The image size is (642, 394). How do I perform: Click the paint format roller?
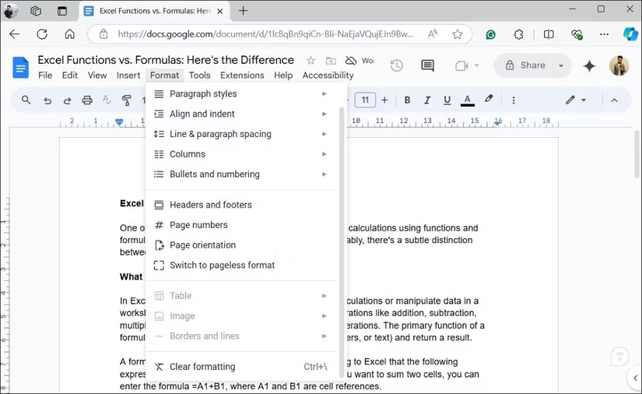pos(127,100)
